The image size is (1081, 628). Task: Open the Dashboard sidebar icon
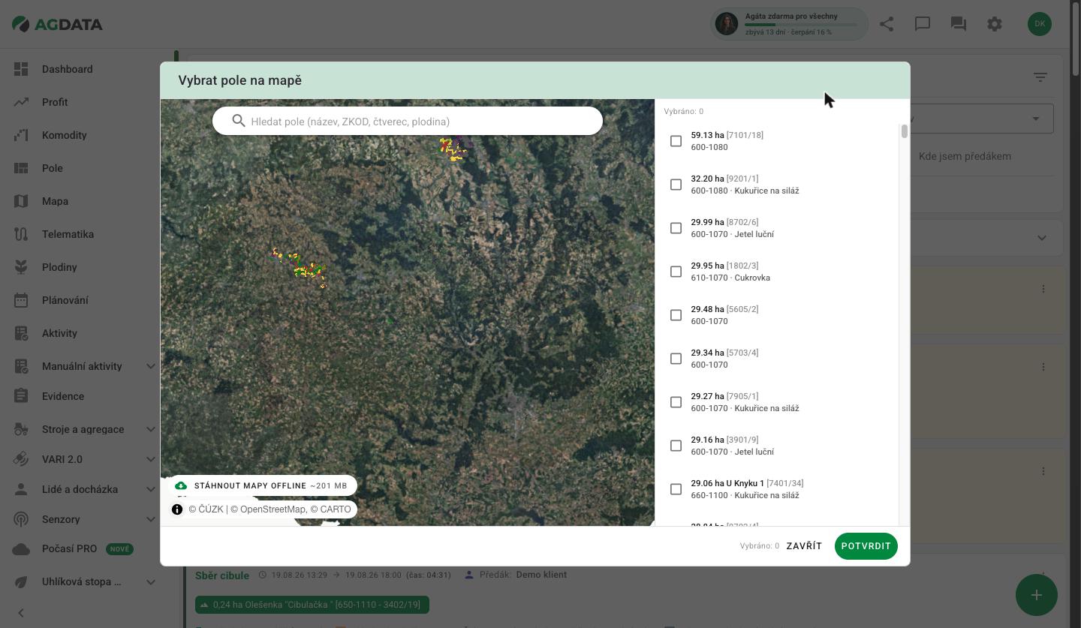[x=21, y=69]
